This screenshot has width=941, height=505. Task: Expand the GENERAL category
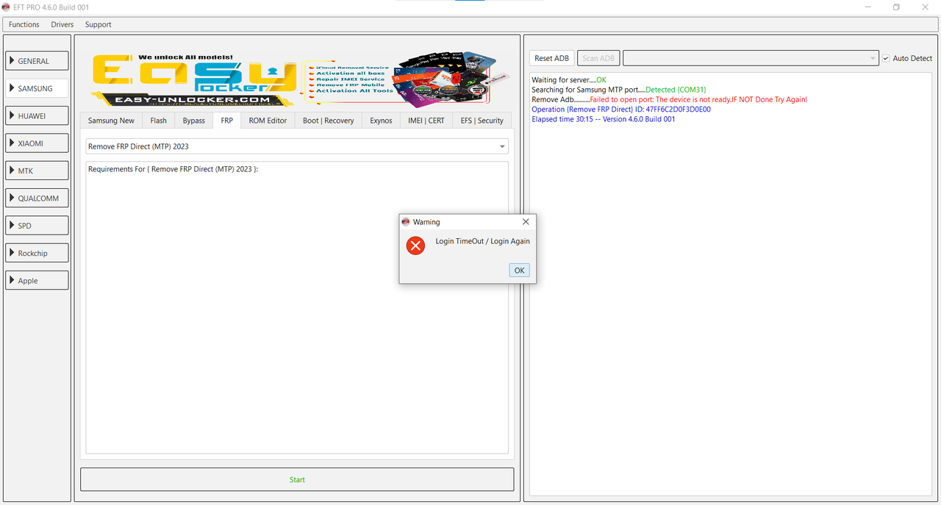[x=37, y=61]
